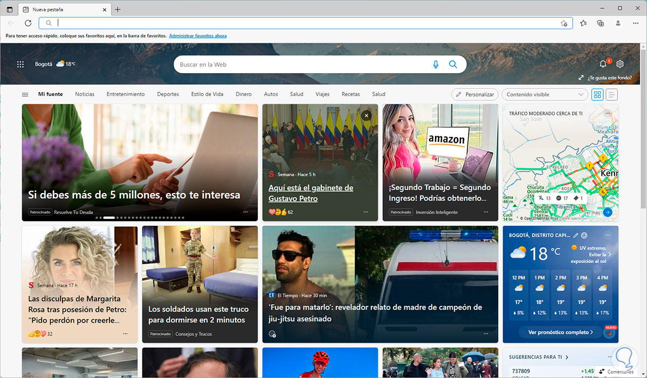Open the Estilo de Vida tab
647x378 pixels.
pyautogui.click(x=207, y=94)
